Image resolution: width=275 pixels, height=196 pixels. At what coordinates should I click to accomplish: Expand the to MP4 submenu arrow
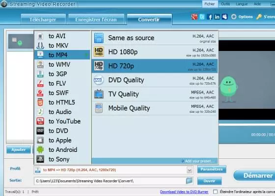[86, 55]
